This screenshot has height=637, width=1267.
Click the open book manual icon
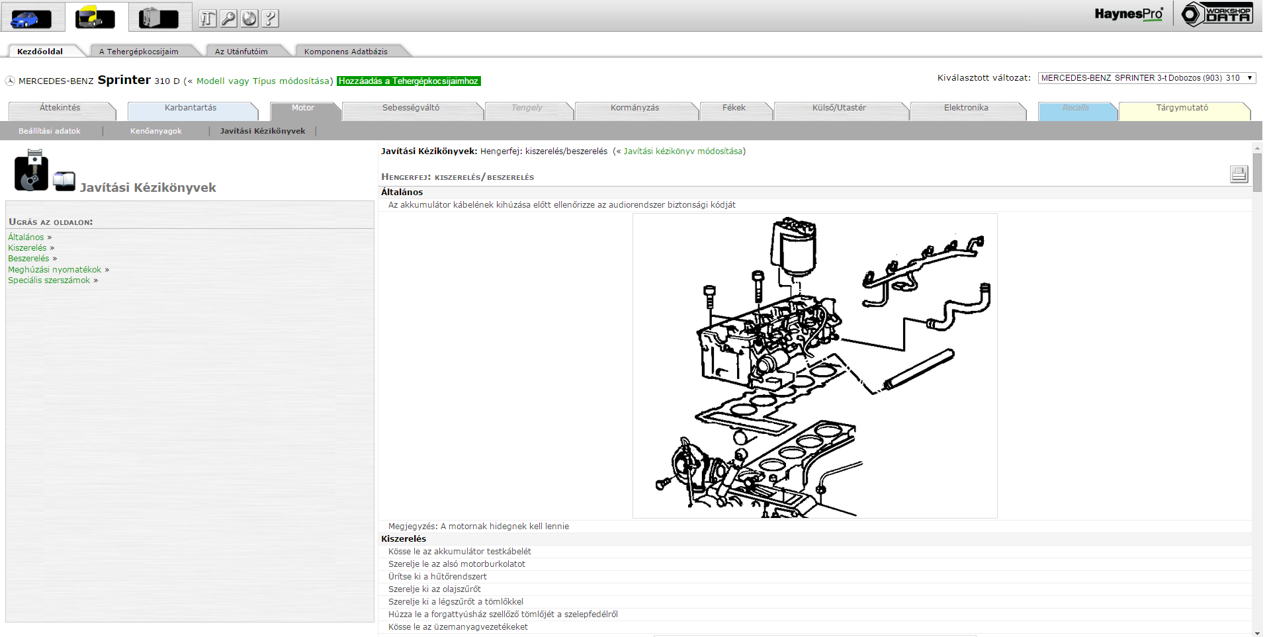64,181
